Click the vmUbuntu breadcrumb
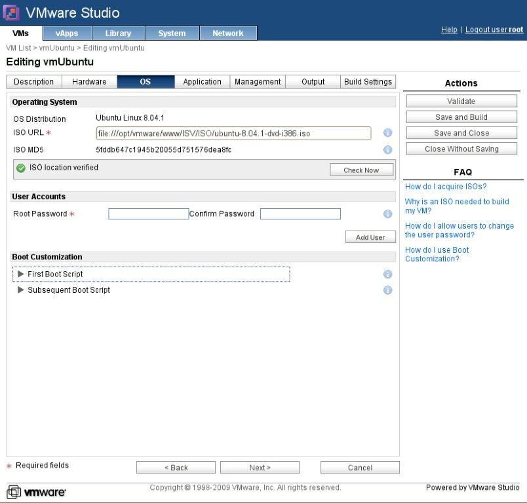Screen dimensions: 527x503 [57, 48]
